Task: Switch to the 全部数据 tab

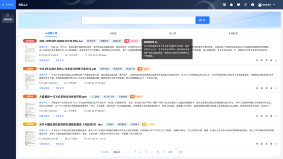Action: tap(233, 33)
